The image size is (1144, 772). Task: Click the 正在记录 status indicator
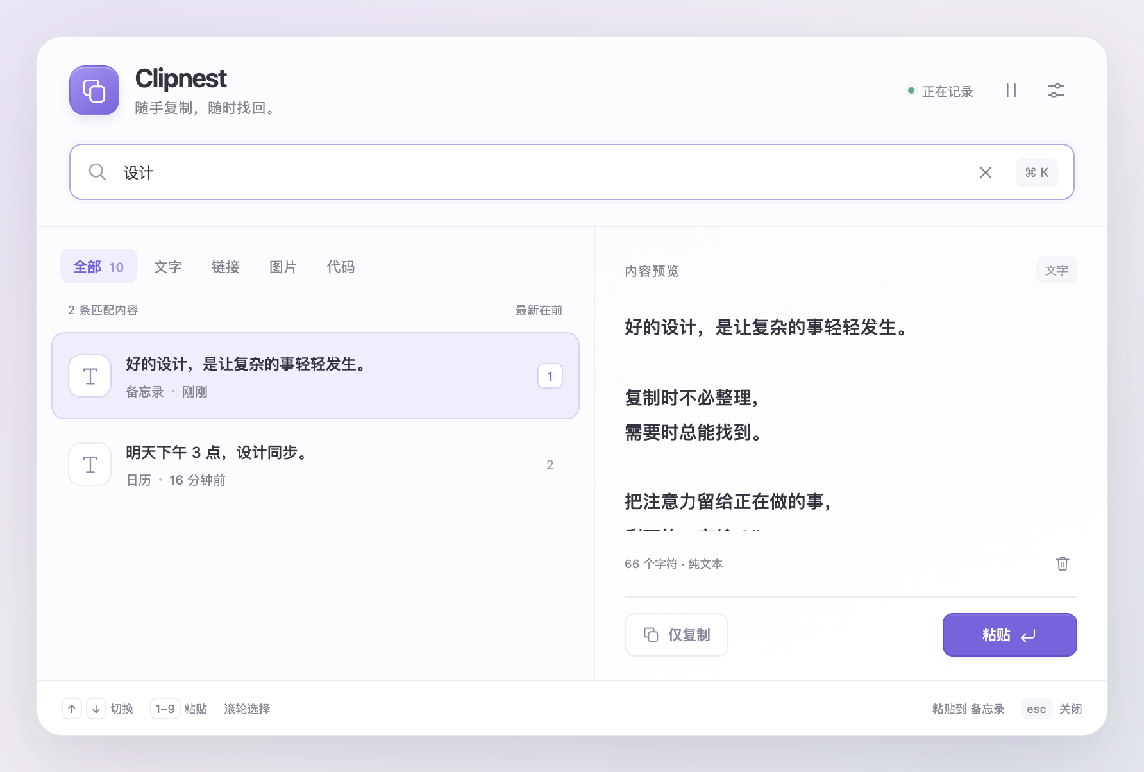click(x=940, y=91)
